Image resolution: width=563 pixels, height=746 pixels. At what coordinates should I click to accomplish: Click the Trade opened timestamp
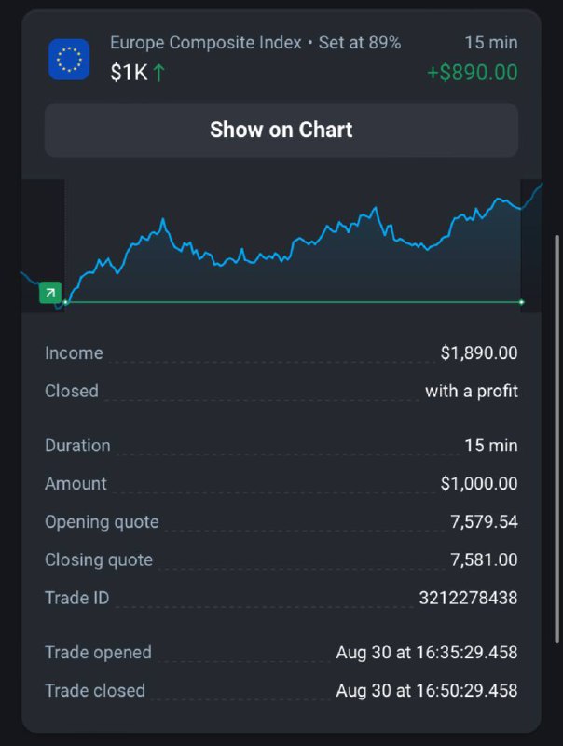click(427, 652)
